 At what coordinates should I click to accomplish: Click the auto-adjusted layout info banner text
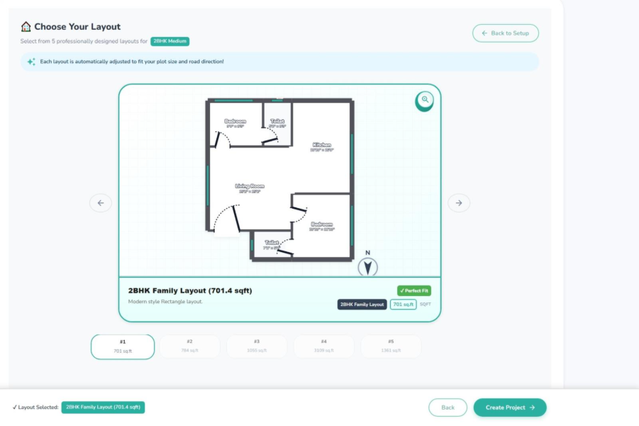pos(132,62)
